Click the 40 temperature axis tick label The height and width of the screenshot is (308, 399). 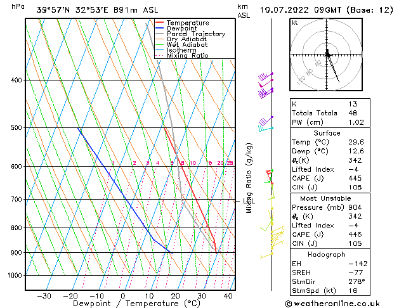click(x=228, y=296)
